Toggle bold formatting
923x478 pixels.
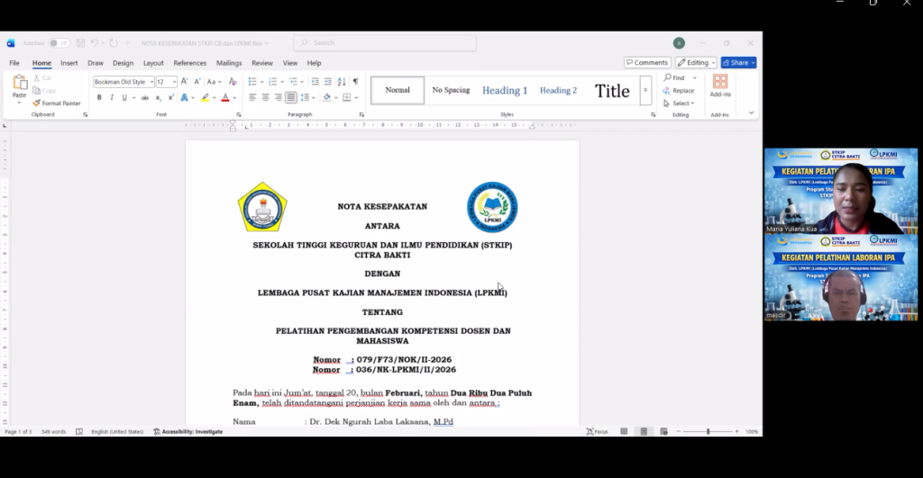tap(99, 97)
